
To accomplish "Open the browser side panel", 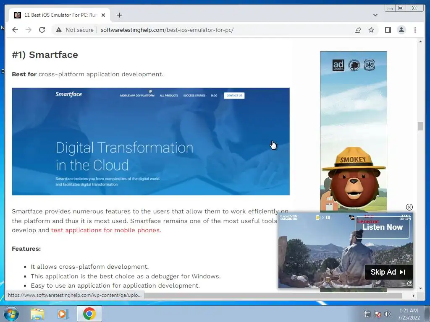I will [x=388, y=30].
